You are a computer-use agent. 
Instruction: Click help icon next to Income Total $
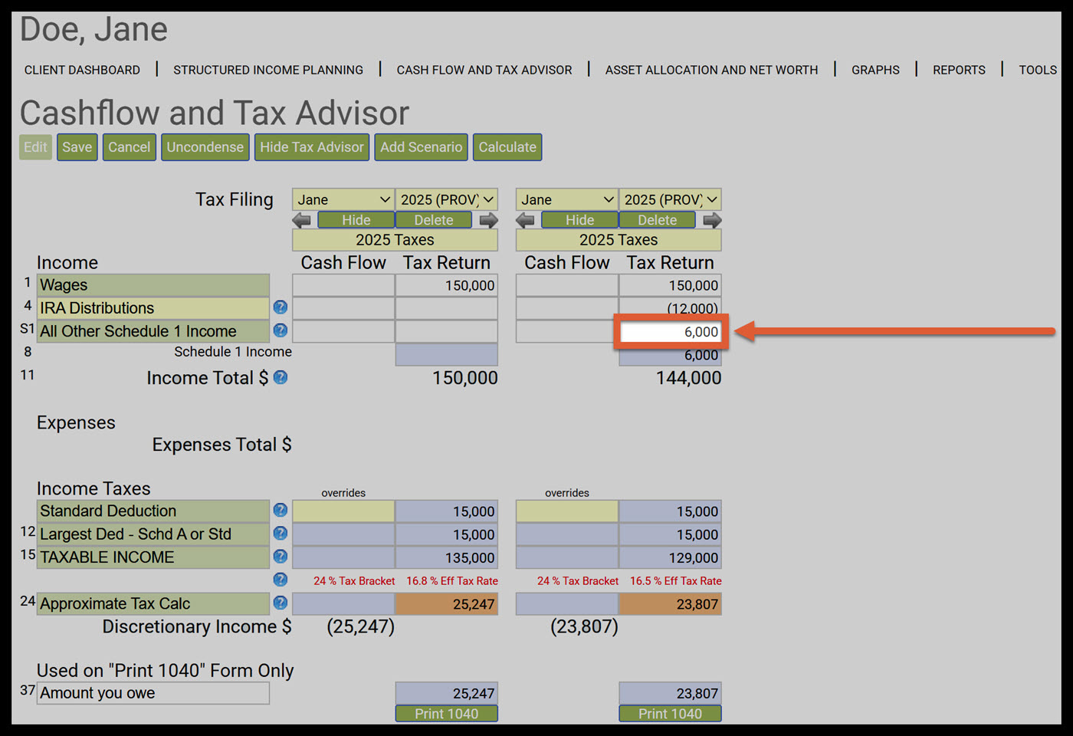(281, 377)
